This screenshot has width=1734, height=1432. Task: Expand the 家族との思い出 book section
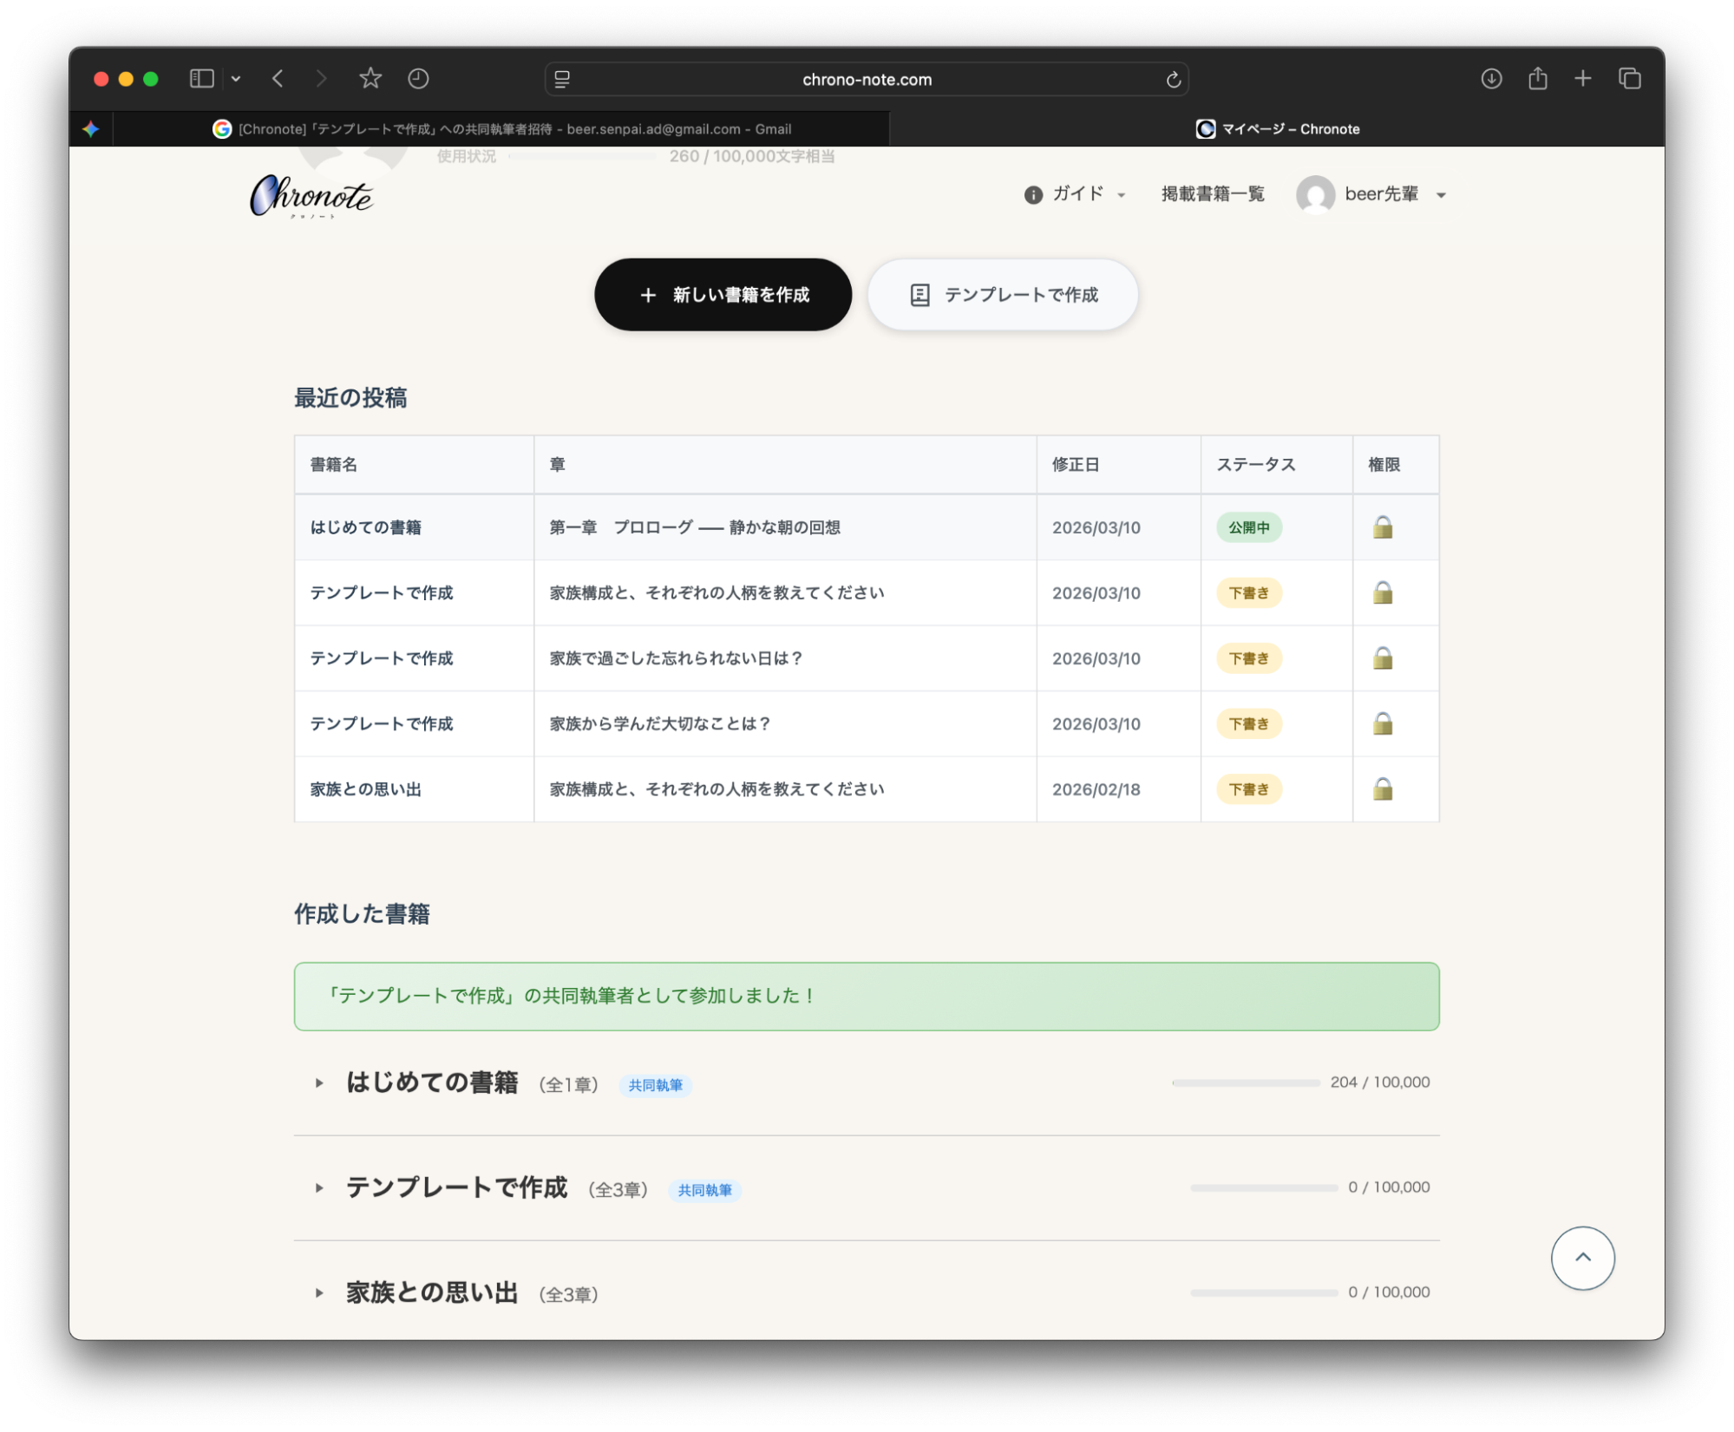tap(318, 1292)
